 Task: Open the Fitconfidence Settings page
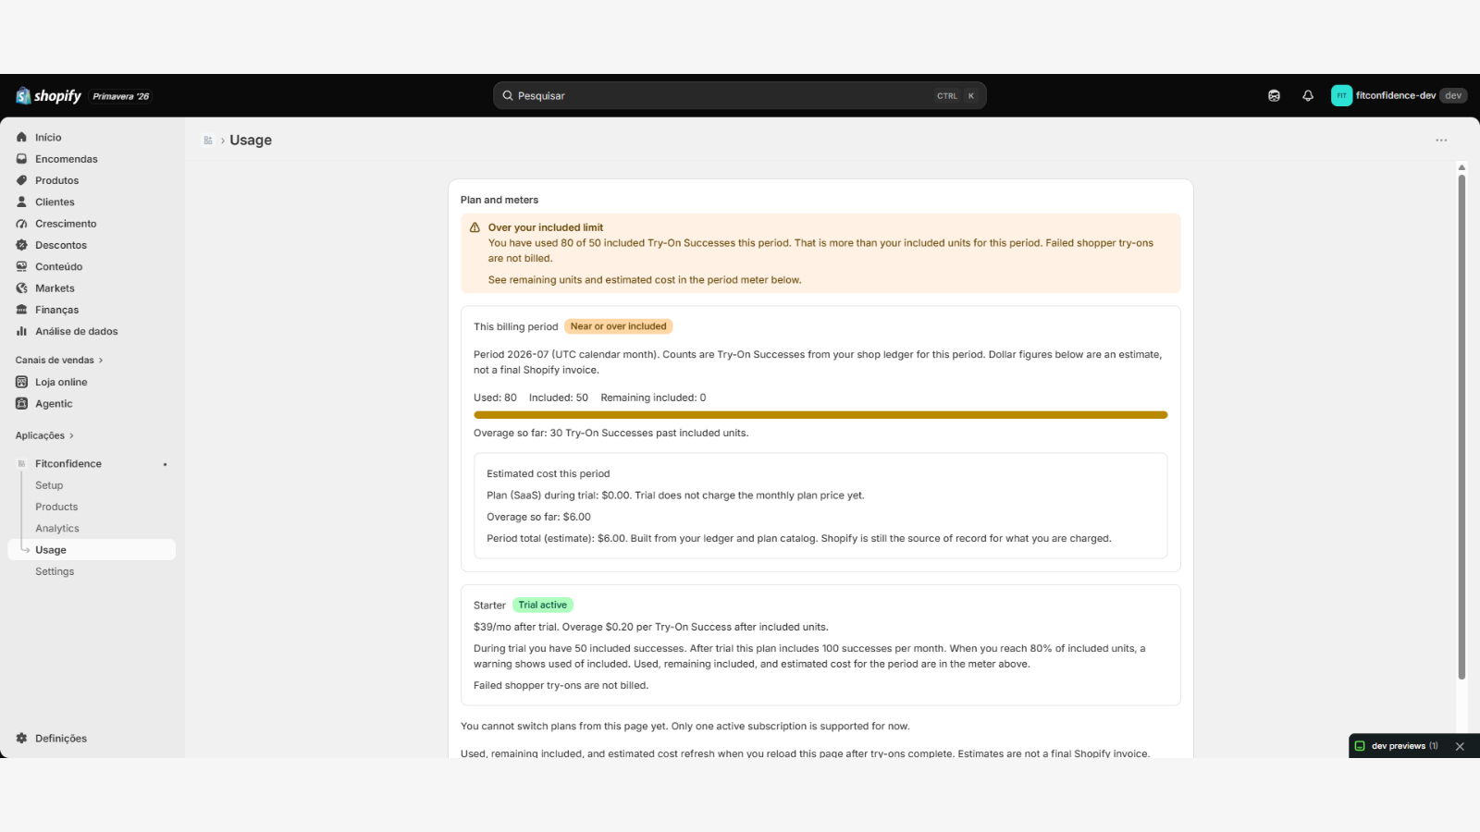coord(55,571)
